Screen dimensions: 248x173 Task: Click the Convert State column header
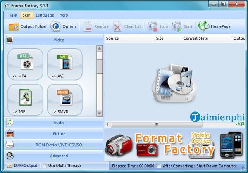206,38
